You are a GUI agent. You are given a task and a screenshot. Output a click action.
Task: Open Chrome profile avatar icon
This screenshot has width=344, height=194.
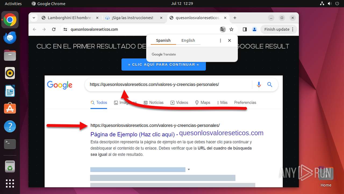point(255,29)
